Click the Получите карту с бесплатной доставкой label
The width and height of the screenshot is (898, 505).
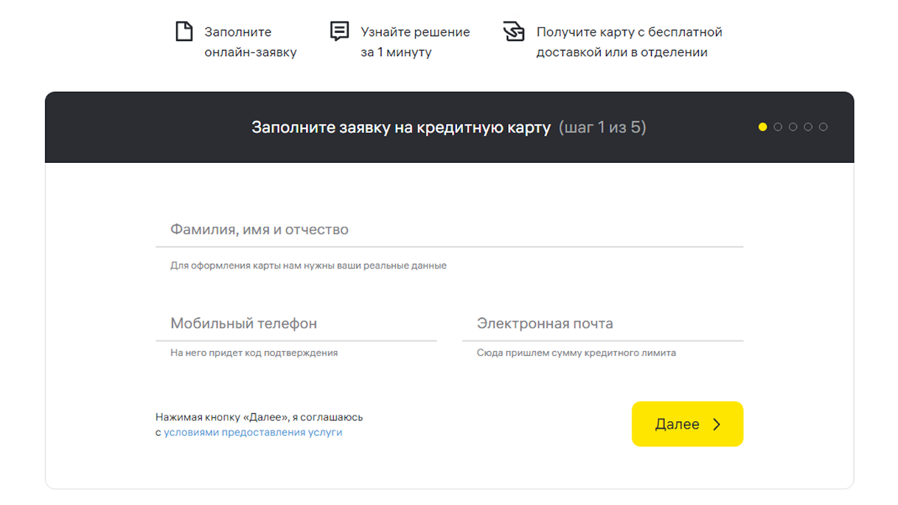click(629, 41)
